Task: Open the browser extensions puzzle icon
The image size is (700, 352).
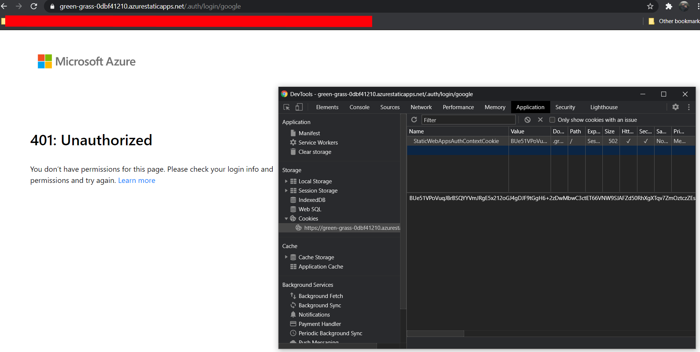Action: (x=669, y=6)
